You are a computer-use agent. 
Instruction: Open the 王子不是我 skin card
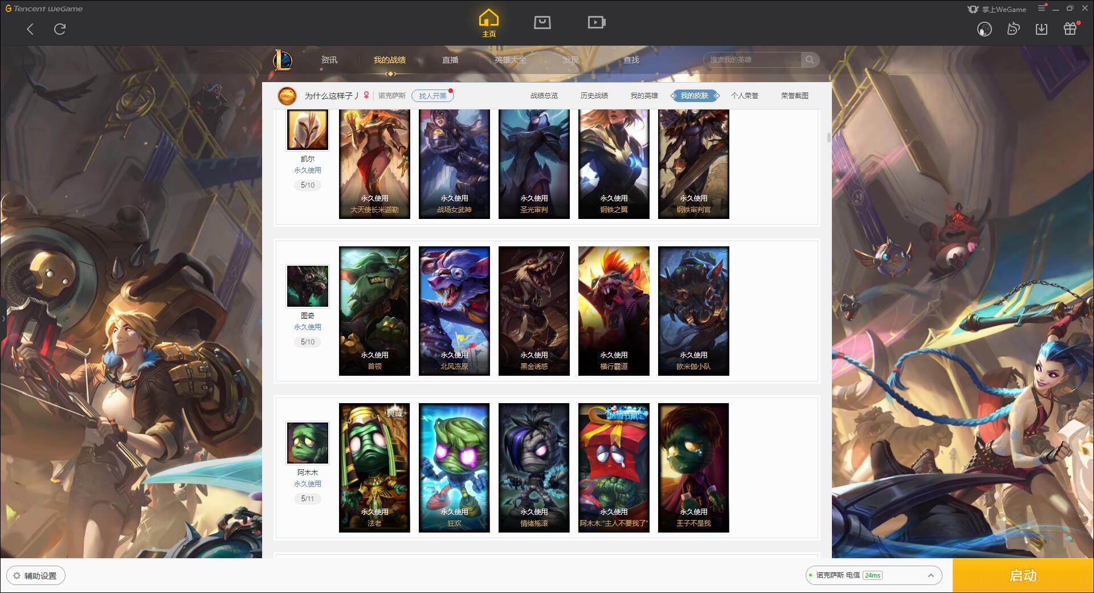click(693, 468)
